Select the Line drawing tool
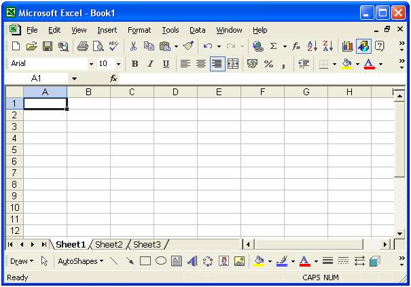Image resolution: width=411 pixels, height=287 pixels. [113, 260]
